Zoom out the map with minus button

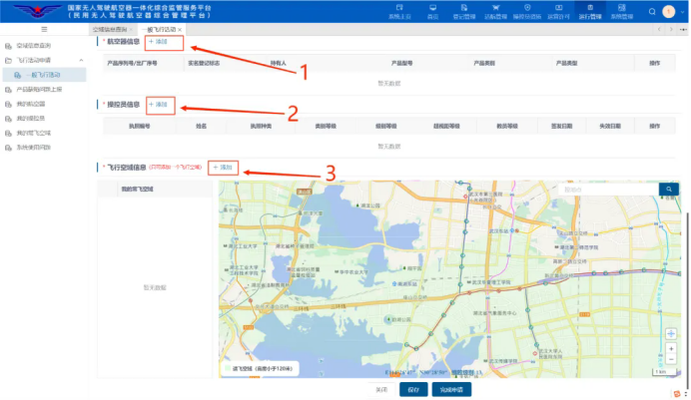(671, 359)
